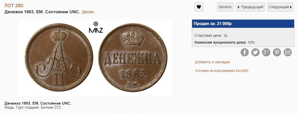The height and width of the screenshot is (113, 298).
Task: Go to Следующий lot
Action: [280, 7]
